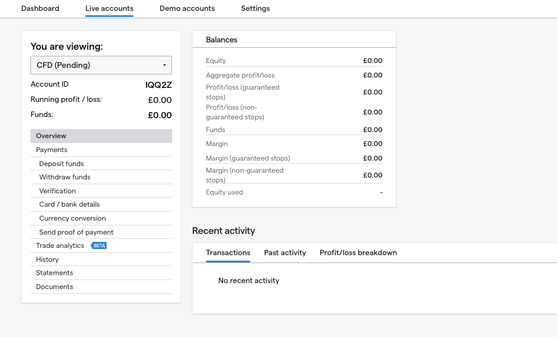Select Currency conversion option
Screen dimensions: 557x337
pos(101,218)
